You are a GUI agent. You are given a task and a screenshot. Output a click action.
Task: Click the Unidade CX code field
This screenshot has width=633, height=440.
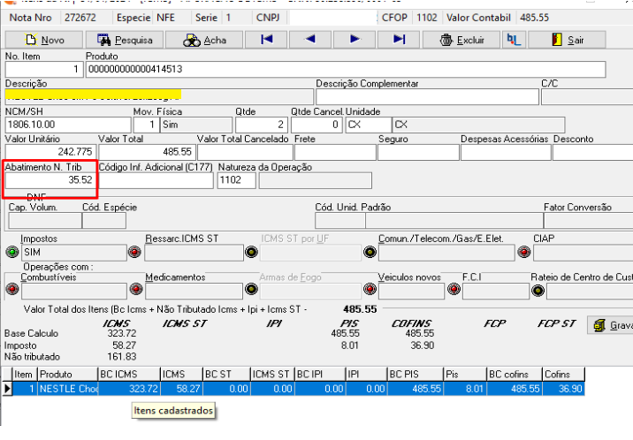point(368,125)
